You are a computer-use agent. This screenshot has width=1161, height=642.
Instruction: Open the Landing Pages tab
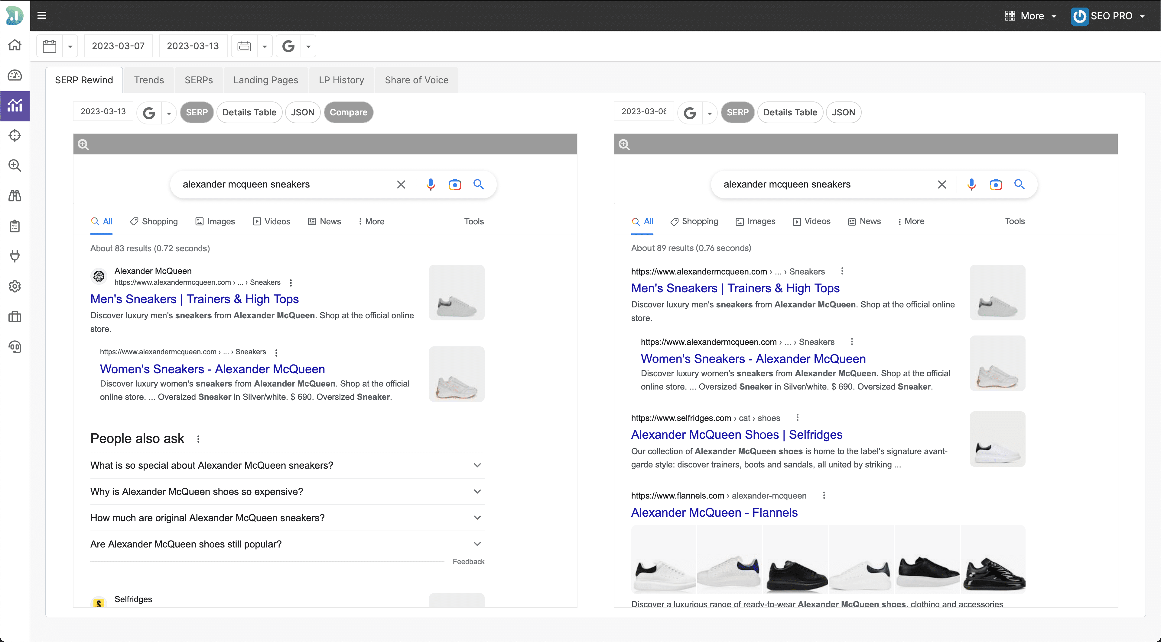(x=266, y=80)
